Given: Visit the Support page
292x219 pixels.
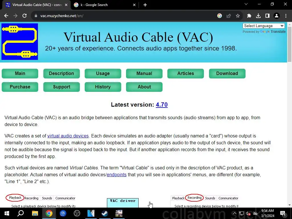Looking at the screenshot, I should (x=62, y=87).
